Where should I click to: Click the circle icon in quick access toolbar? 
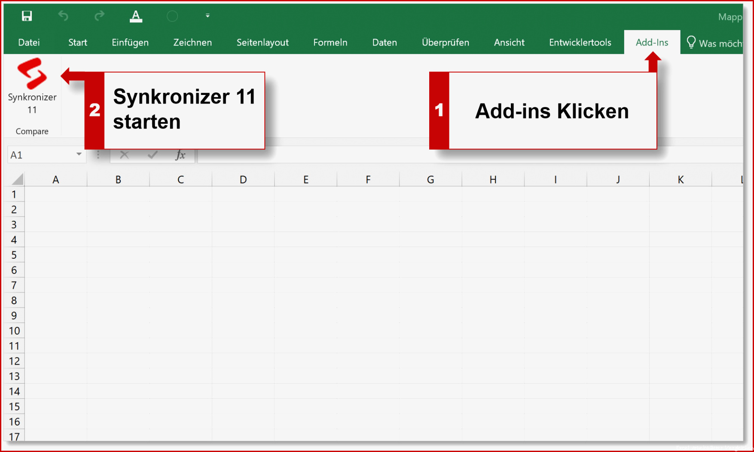pyautogui.click(x=172, y=16)
